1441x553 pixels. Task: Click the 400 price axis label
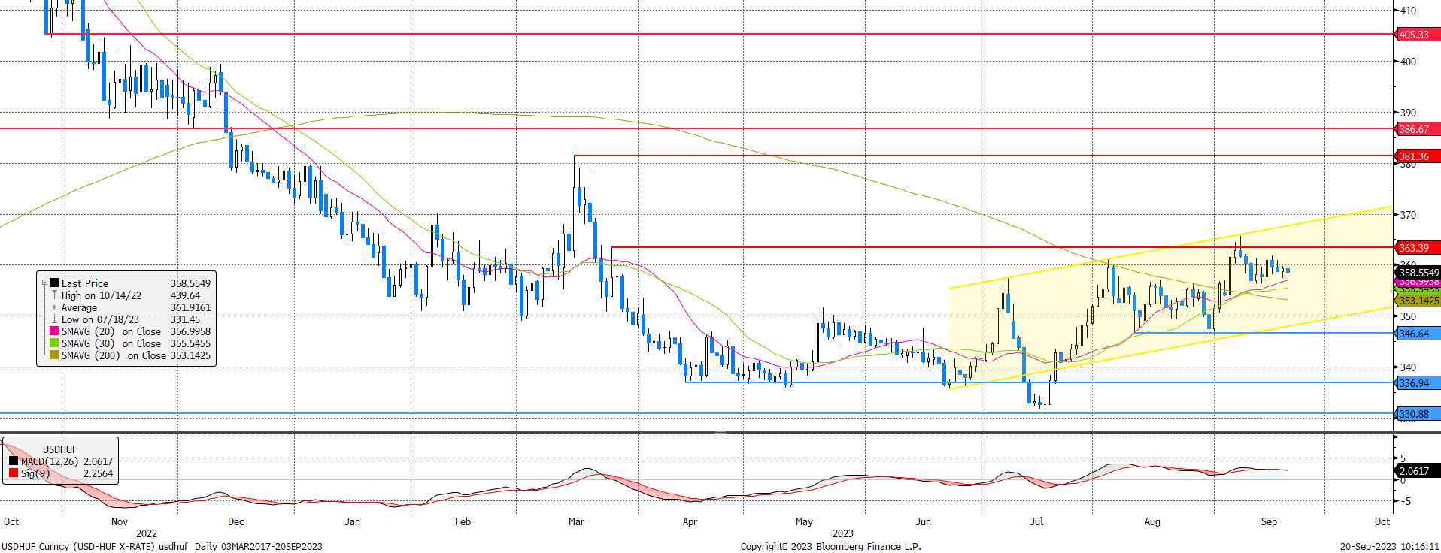pyautogui.click(x=1408, y=62)
